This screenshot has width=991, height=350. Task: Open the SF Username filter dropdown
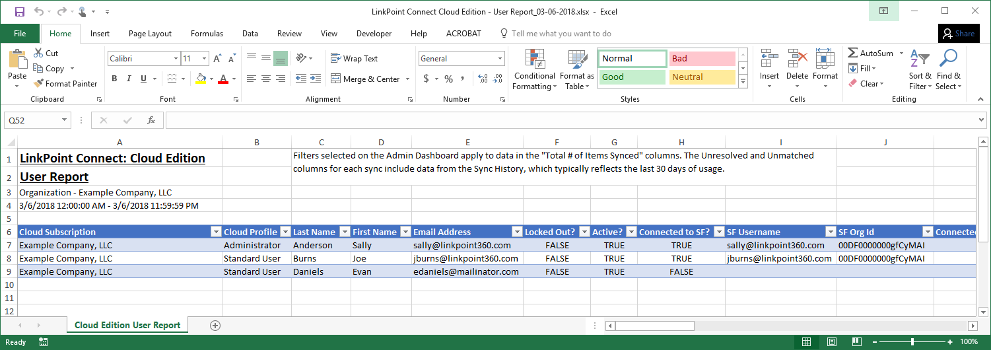pos(830,232)
